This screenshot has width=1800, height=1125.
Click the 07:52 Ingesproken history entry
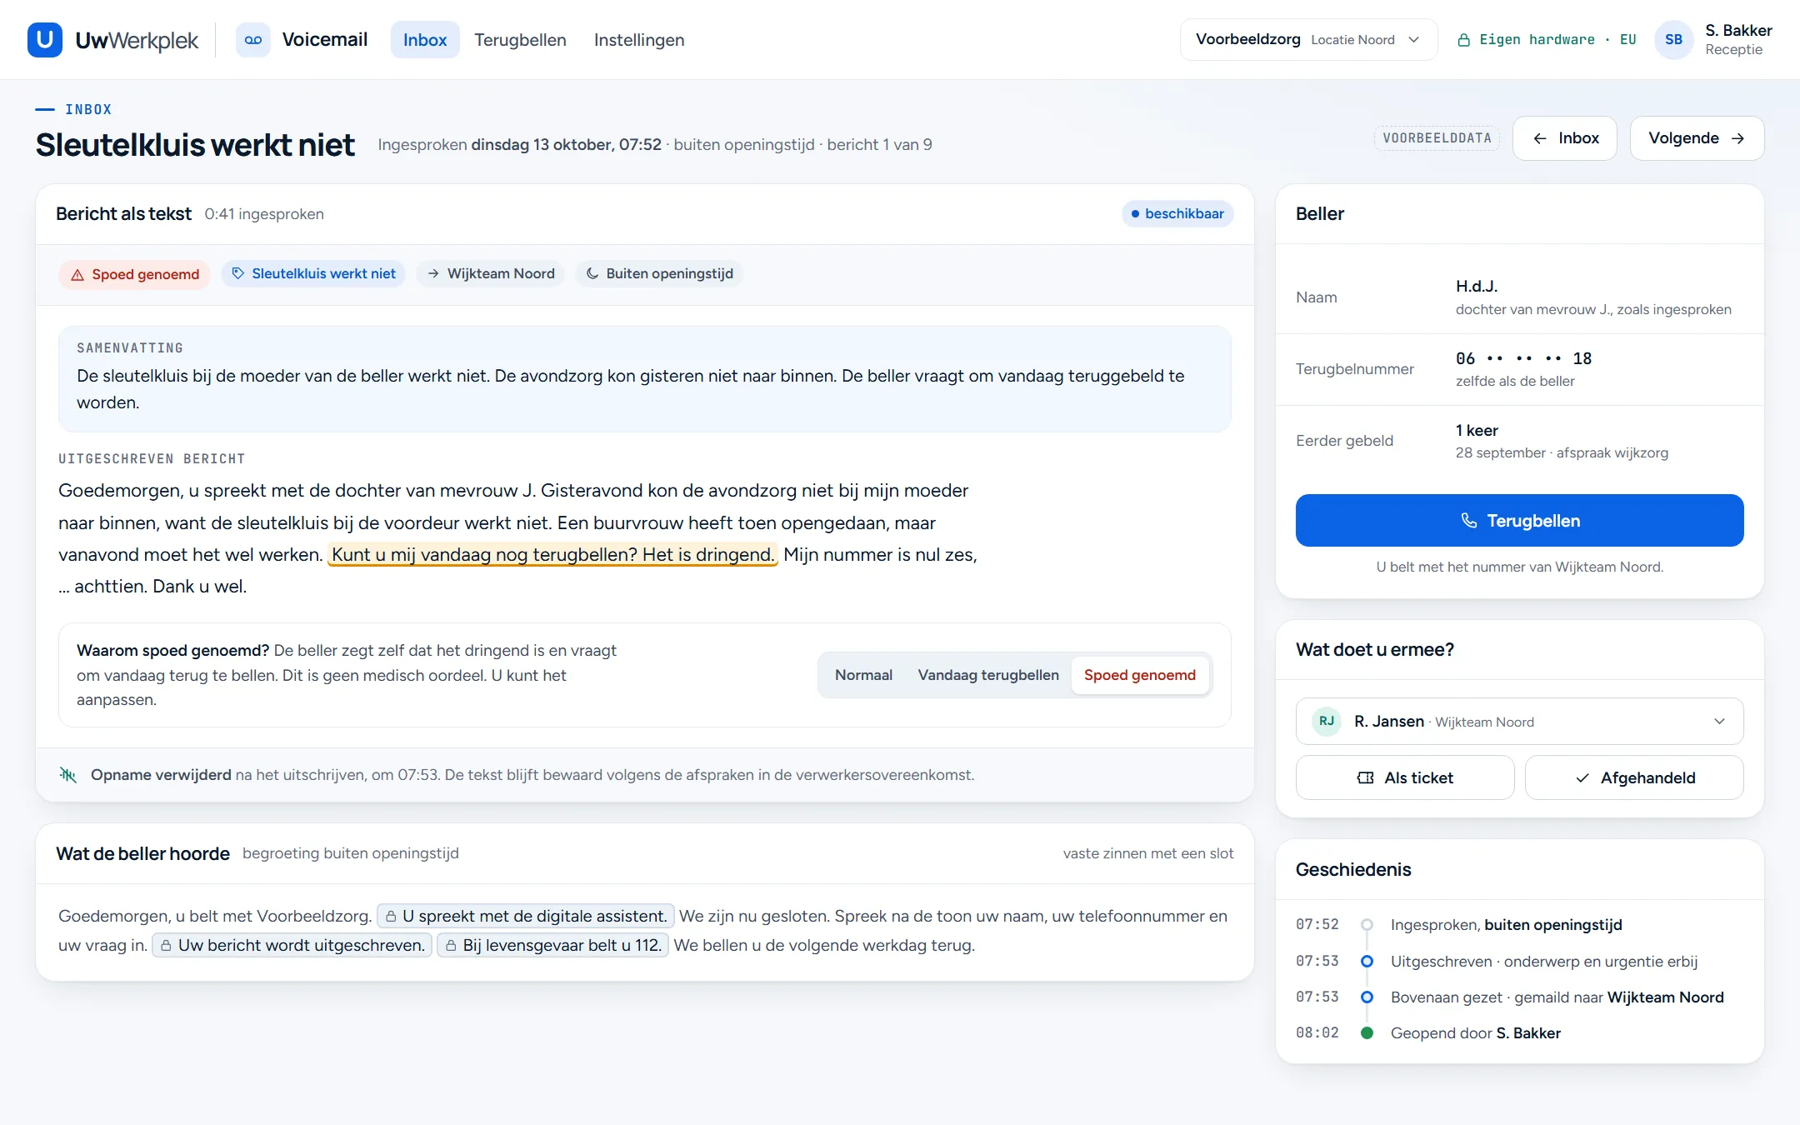coord(1519,925)
